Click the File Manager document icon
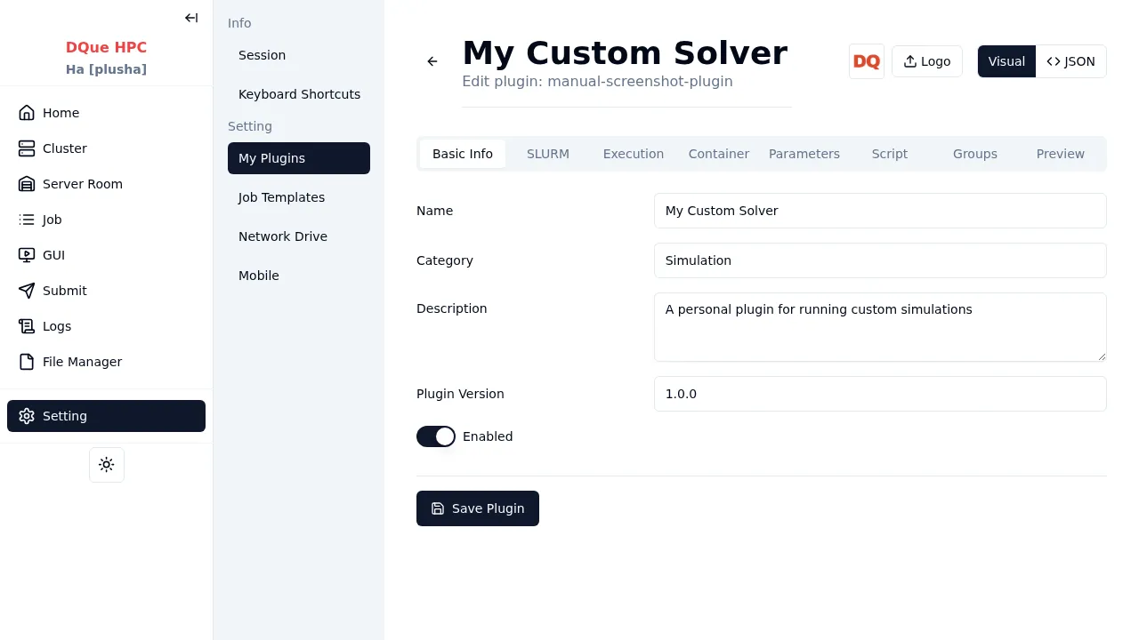This screenshot has width=1139, height=640. [27, 362]
